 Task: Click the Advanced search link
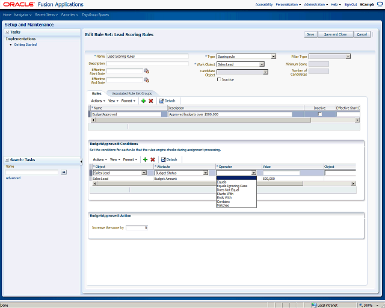coord(13,178)
